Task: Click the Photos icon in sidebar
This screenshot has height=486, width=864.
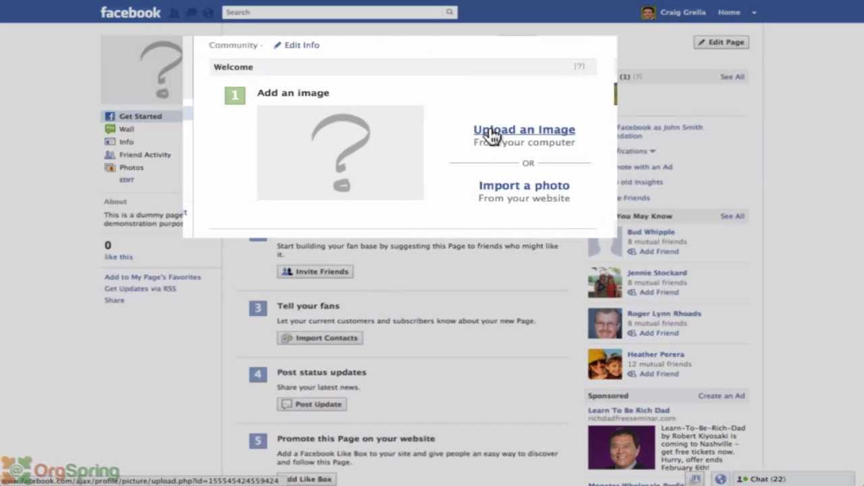Action: (x=110, y=167)
